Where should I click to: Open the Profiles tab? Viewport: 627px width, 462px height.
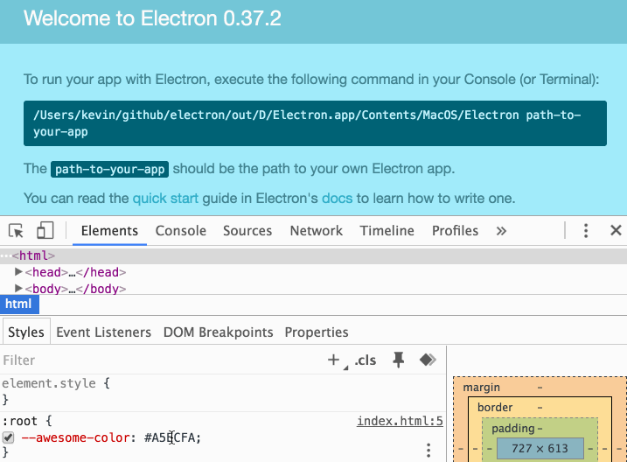455,231
